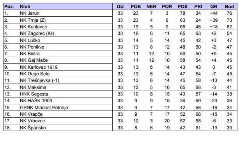Click NK HAŠK 1903 club name
The height and width of the screenshot is (141, 239).
tap(36, 101)
